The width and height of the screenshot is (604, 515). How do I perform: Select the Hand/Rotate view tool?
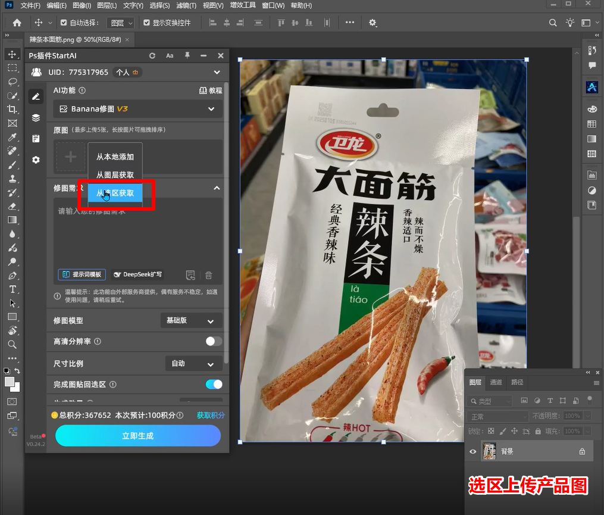(x=12, y=331)
